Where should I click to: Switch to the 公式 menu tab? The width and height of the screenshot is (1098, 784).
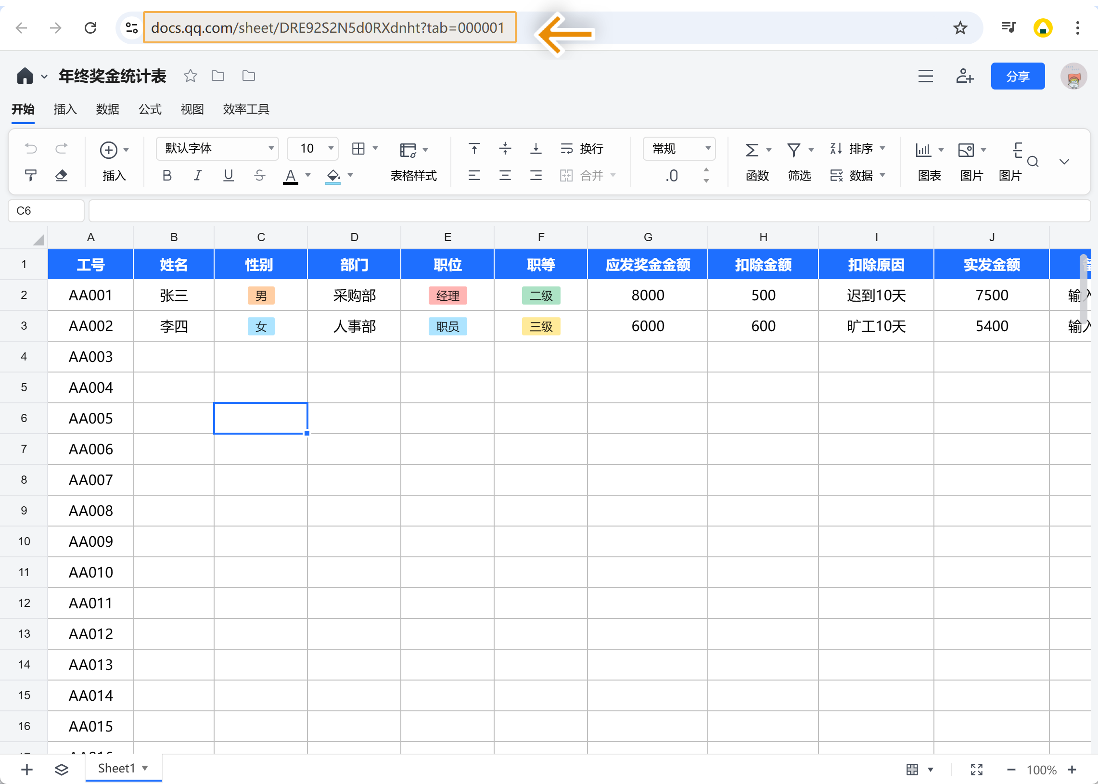150,109
